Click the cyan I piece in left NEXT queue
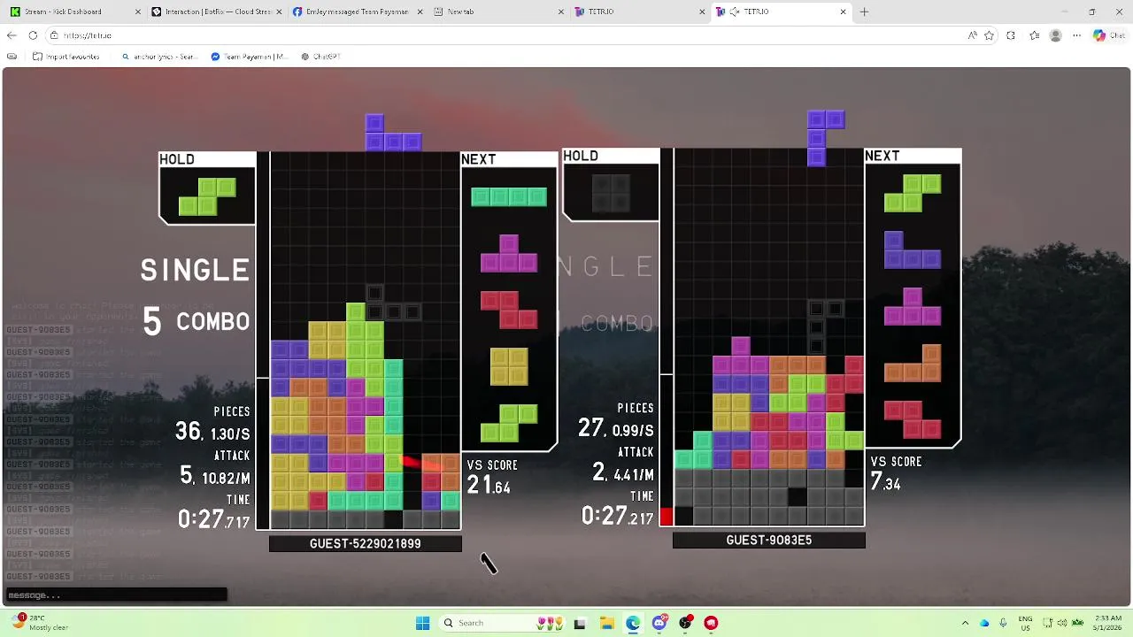Screen dimensions: 1133x637 [x=509, y=197]
